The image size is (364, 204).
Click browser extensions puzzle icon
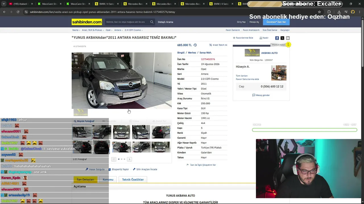[x=329, y=12]
